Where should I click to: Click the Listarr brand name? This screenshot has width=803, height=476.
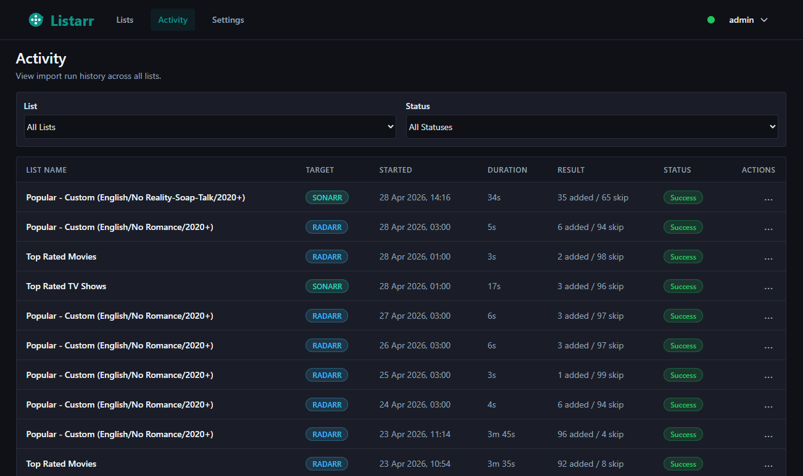tap(72, 20)
